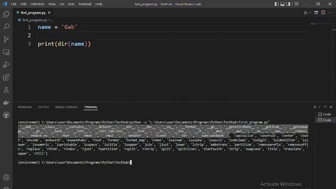Screen dimensions: 336x189
Task: Open the Testing flask view
Action: coord(6,90)
